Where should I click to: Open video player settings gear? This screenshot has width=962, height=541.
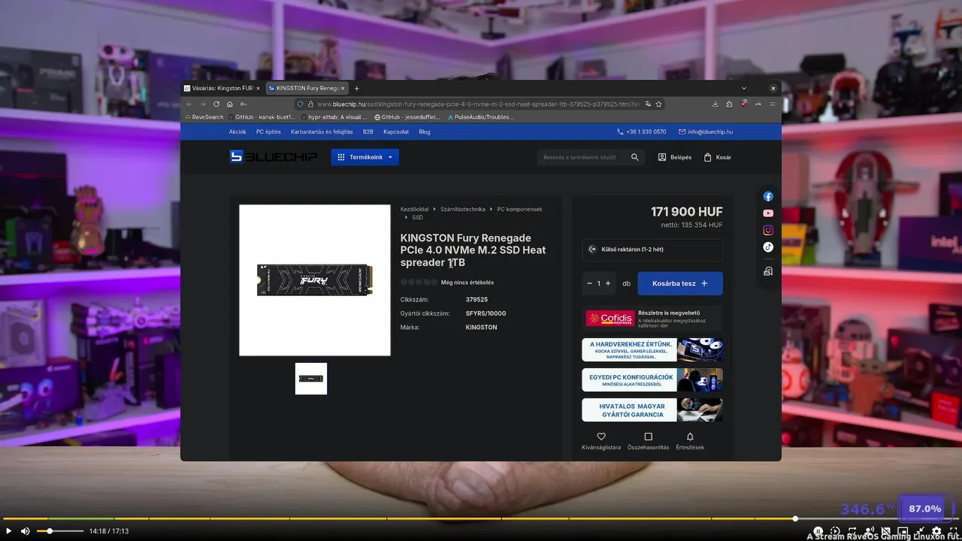(x=936, y=531)
